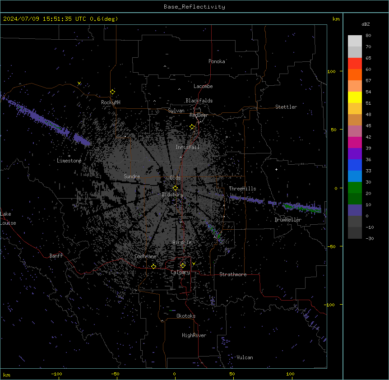Viewport: 389px width, 380px height.
Task: Select the yellow 54 dBZ legend swatch
Action: (x=355, y=97)
